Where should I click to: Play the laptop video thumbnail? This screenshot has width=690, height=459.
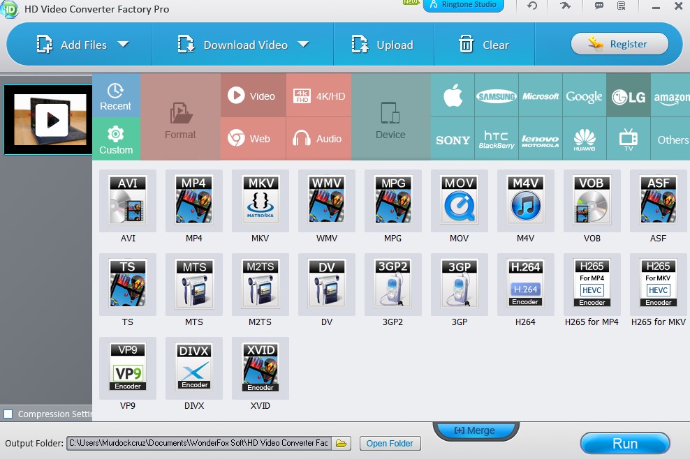(x=52, y=119)
